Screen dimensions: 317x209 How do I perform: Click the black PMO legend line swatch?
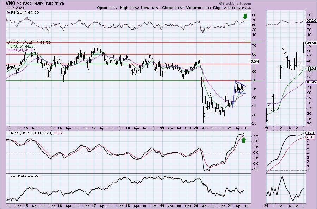8,133
